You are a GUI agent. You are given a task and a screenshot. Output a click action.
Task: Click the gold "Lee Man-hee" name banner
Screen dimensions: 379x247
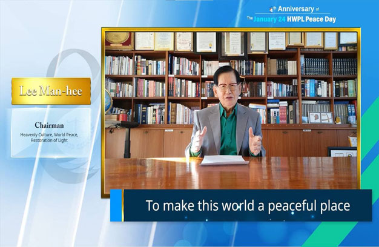pyautogui.click(x=51, y=91)
